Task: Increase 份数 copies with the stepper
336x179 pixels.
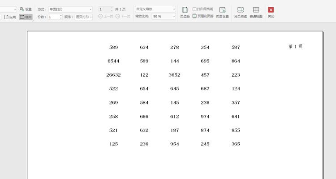Action: (61, 15)
